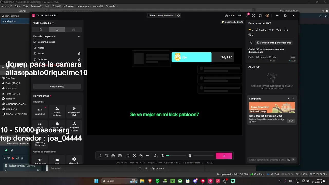The image size is (329, 185).
Task: Open OBS Paneles menu
Action: tap(36, 6)
